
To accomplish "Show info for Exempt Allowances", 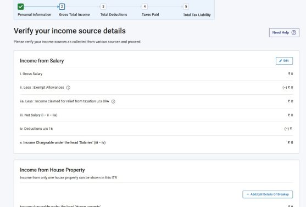I will coord(68,88).
